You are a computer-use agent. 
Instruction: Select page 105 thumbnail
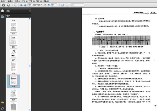(13, 27)
